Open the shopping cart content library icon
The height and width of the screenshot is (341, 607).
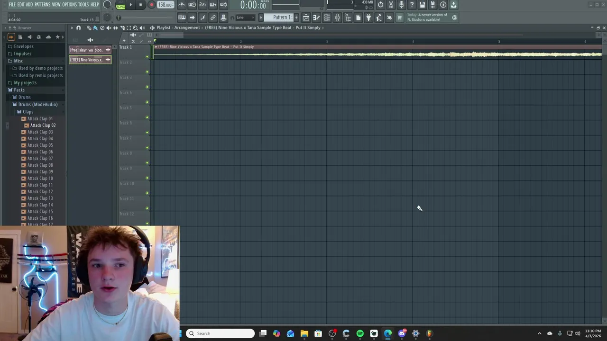(x=399, y=18)
